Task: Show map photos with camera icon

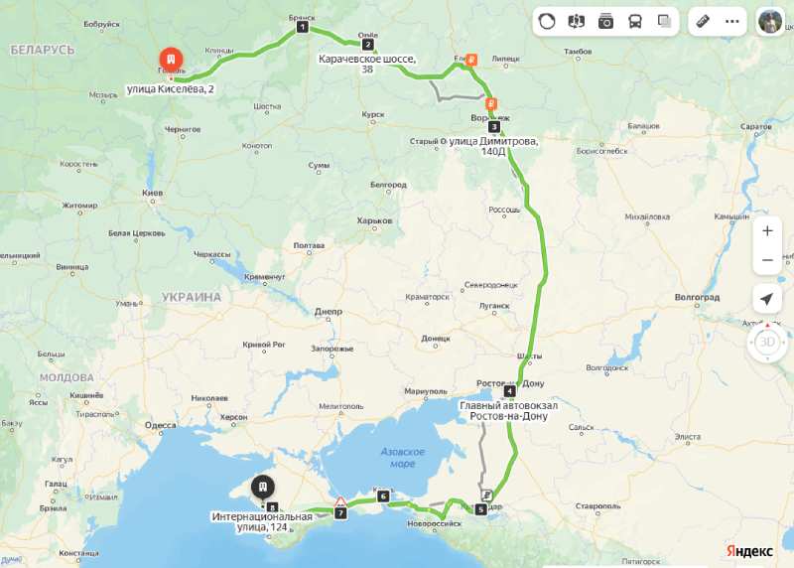Action: pyautogui.click(x=605, y=21)
